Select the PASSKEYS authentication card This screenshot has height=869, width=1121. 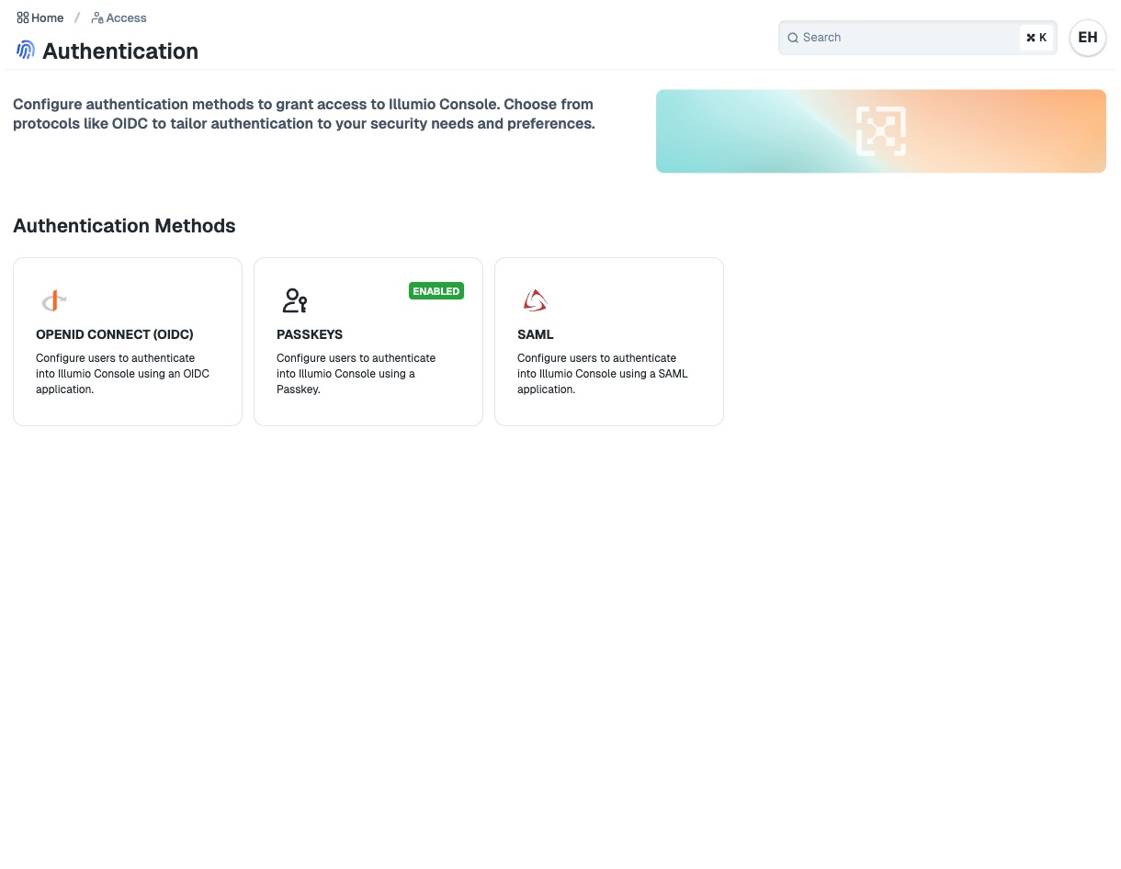click(368, 367)
